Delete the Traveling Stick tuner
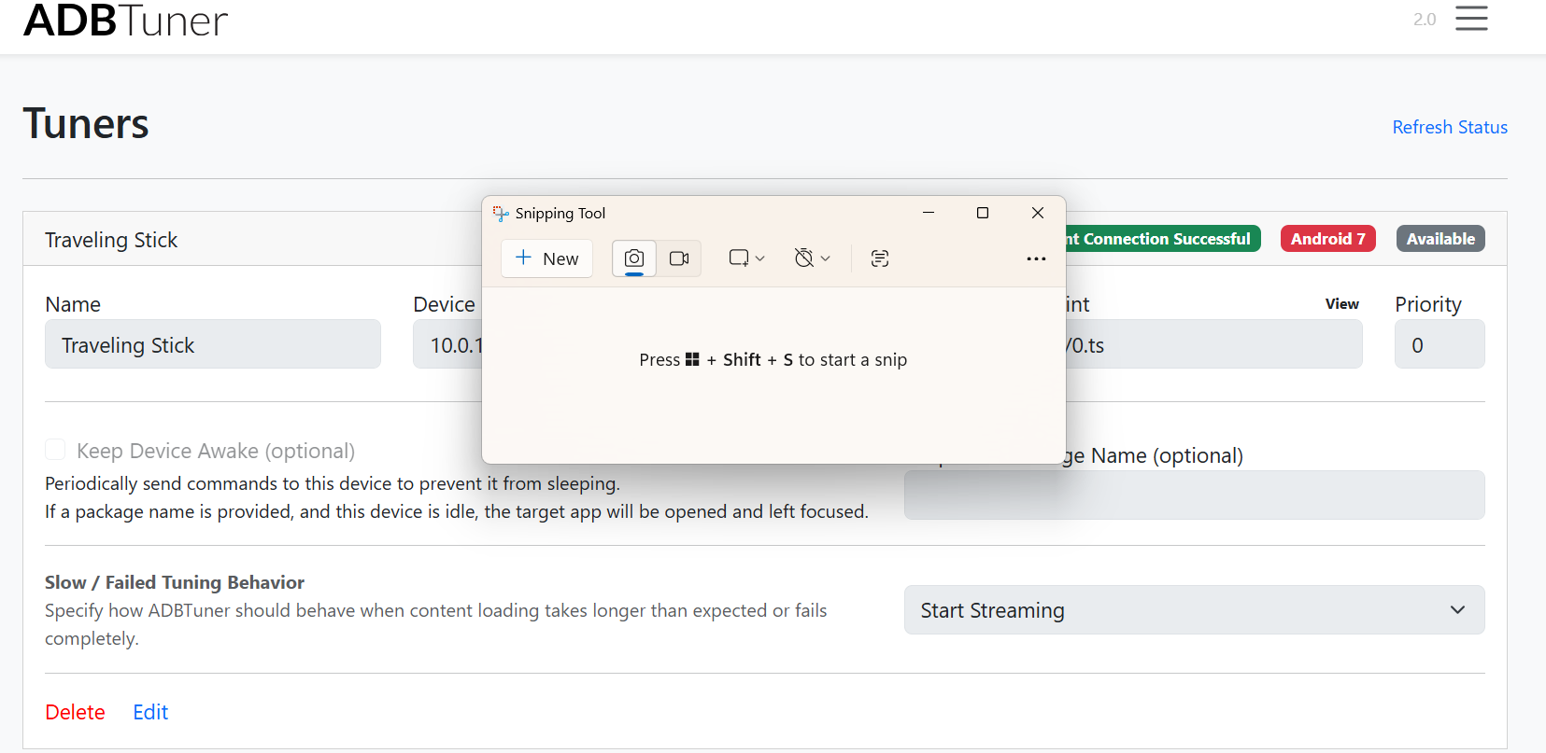This screenshot has width=1546, height=753. click(75, 712)
